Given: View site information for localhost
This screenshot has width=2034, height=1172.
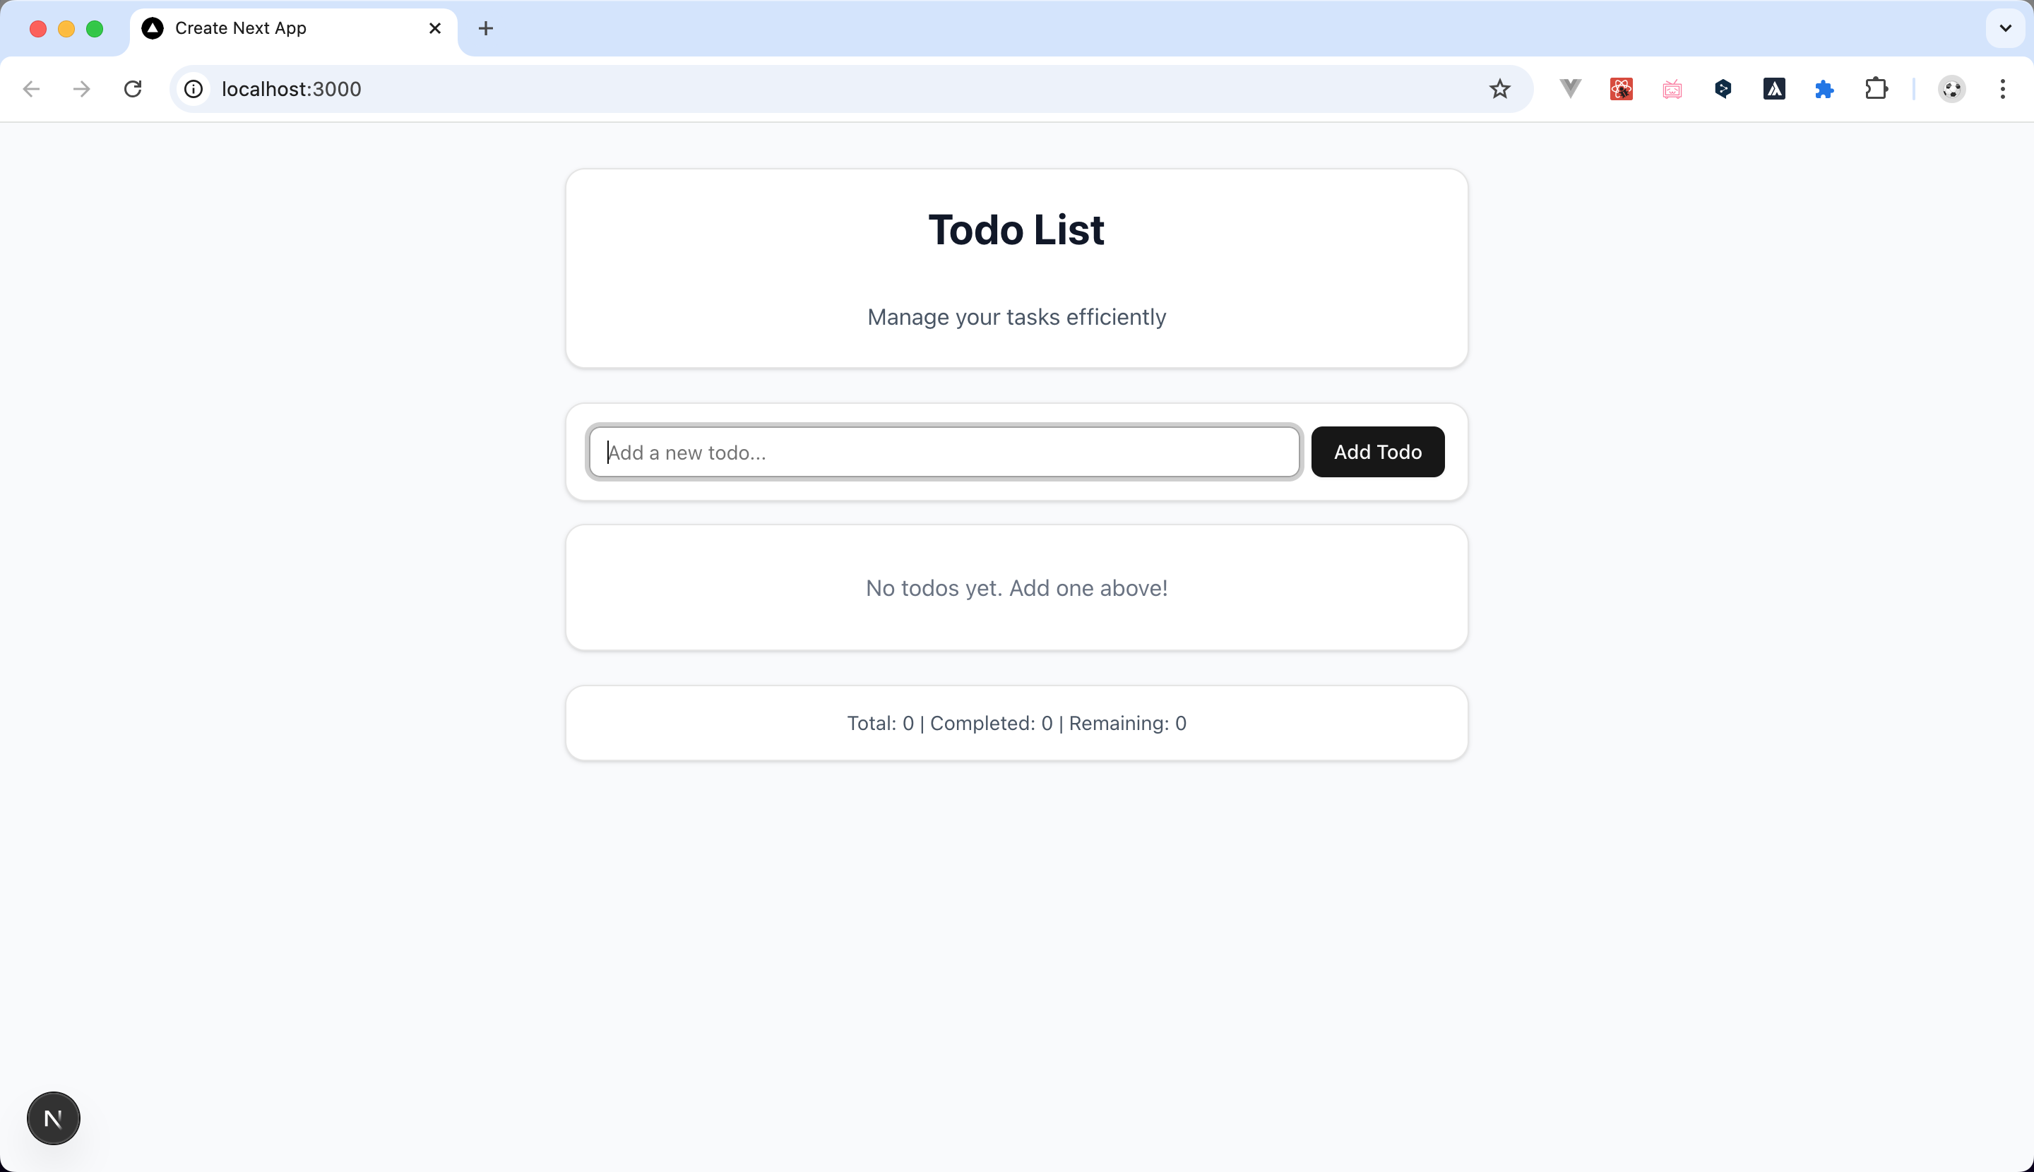Looking at the screenshot, I should [194, 88].
